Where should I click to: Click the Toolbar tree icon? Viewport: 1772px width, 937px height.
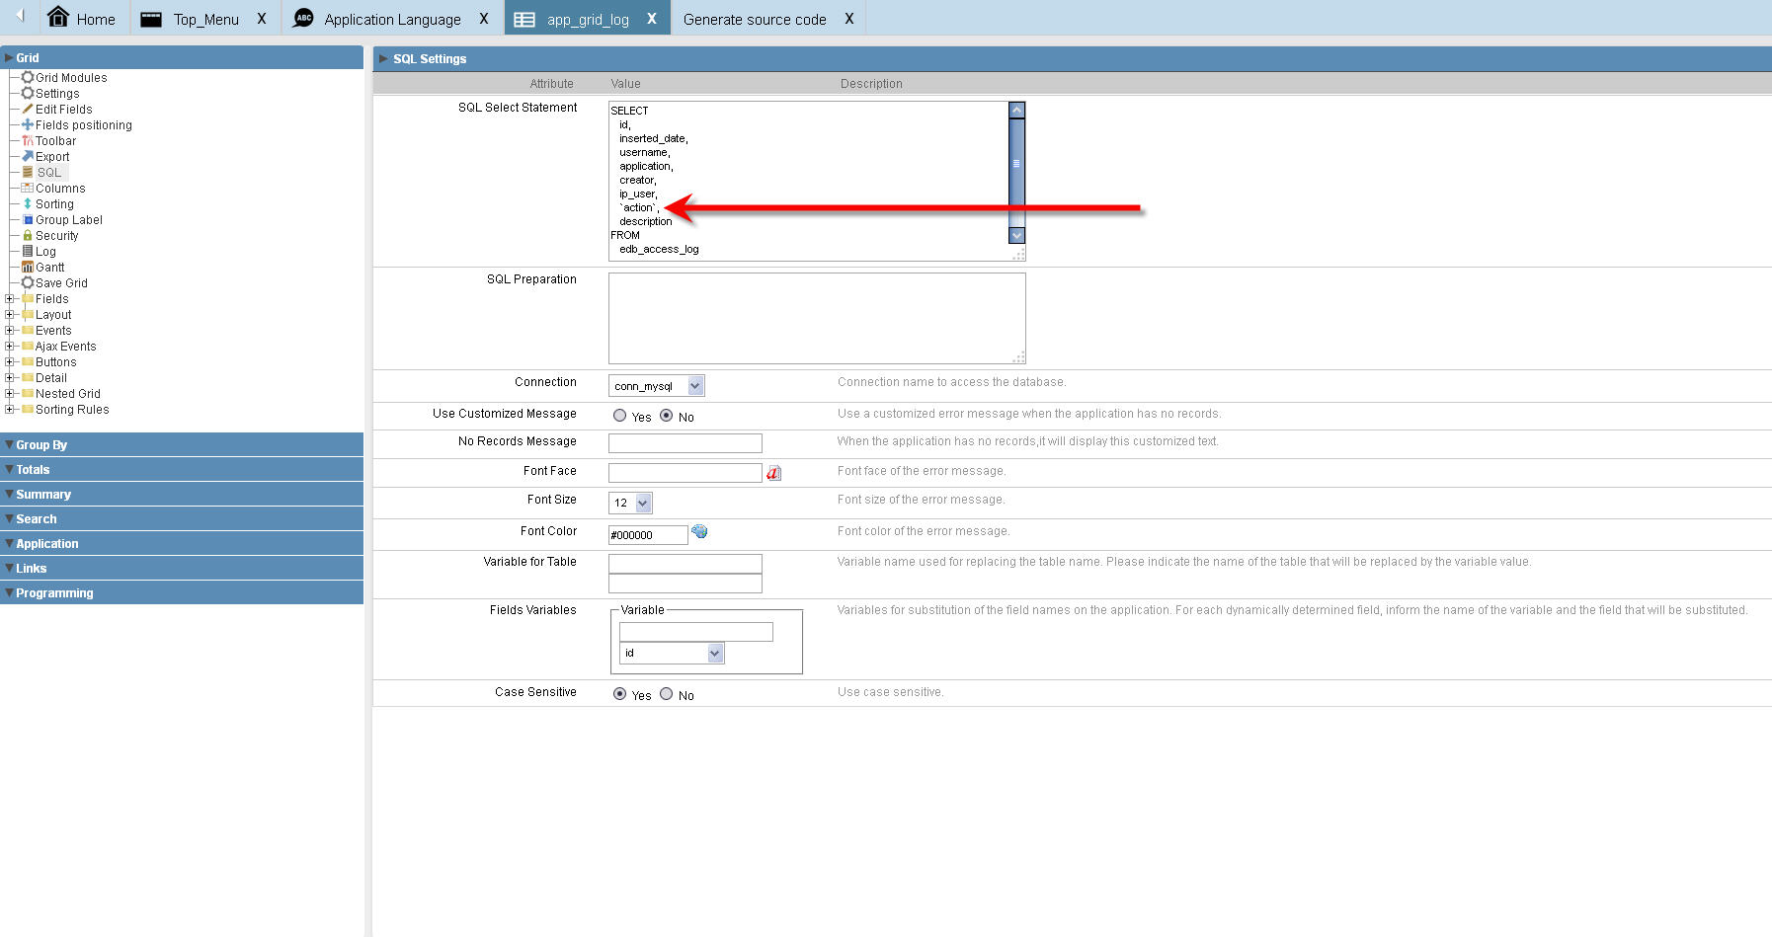(x=28, y=140)
